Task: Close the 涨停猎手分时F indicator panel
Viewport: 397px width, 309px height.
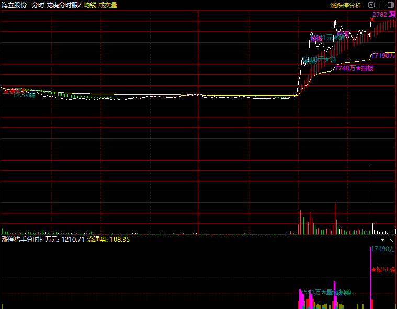Action: point(391,240)
